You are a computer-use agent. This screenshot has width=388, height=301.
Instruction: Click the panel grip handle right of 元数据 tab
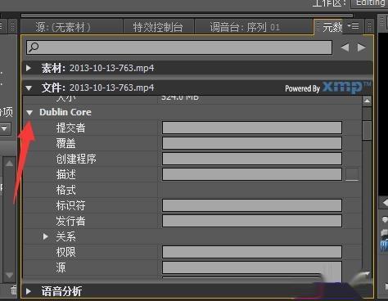point(369,26)
